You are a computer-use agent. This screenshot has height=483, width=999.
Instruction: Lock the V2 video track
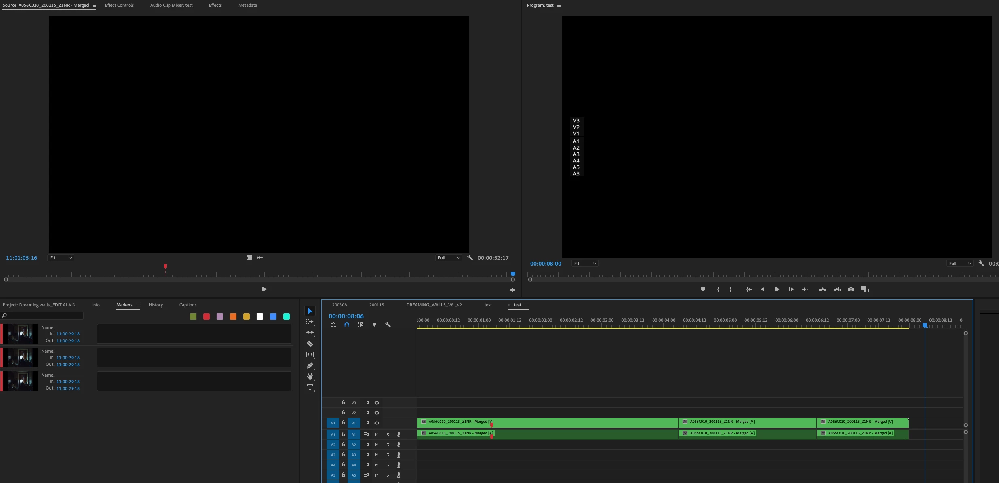(x=343, y=413)
